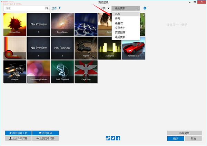Select the Demon Core wallpaper
The image size is (207, 146).
point(15,24)
